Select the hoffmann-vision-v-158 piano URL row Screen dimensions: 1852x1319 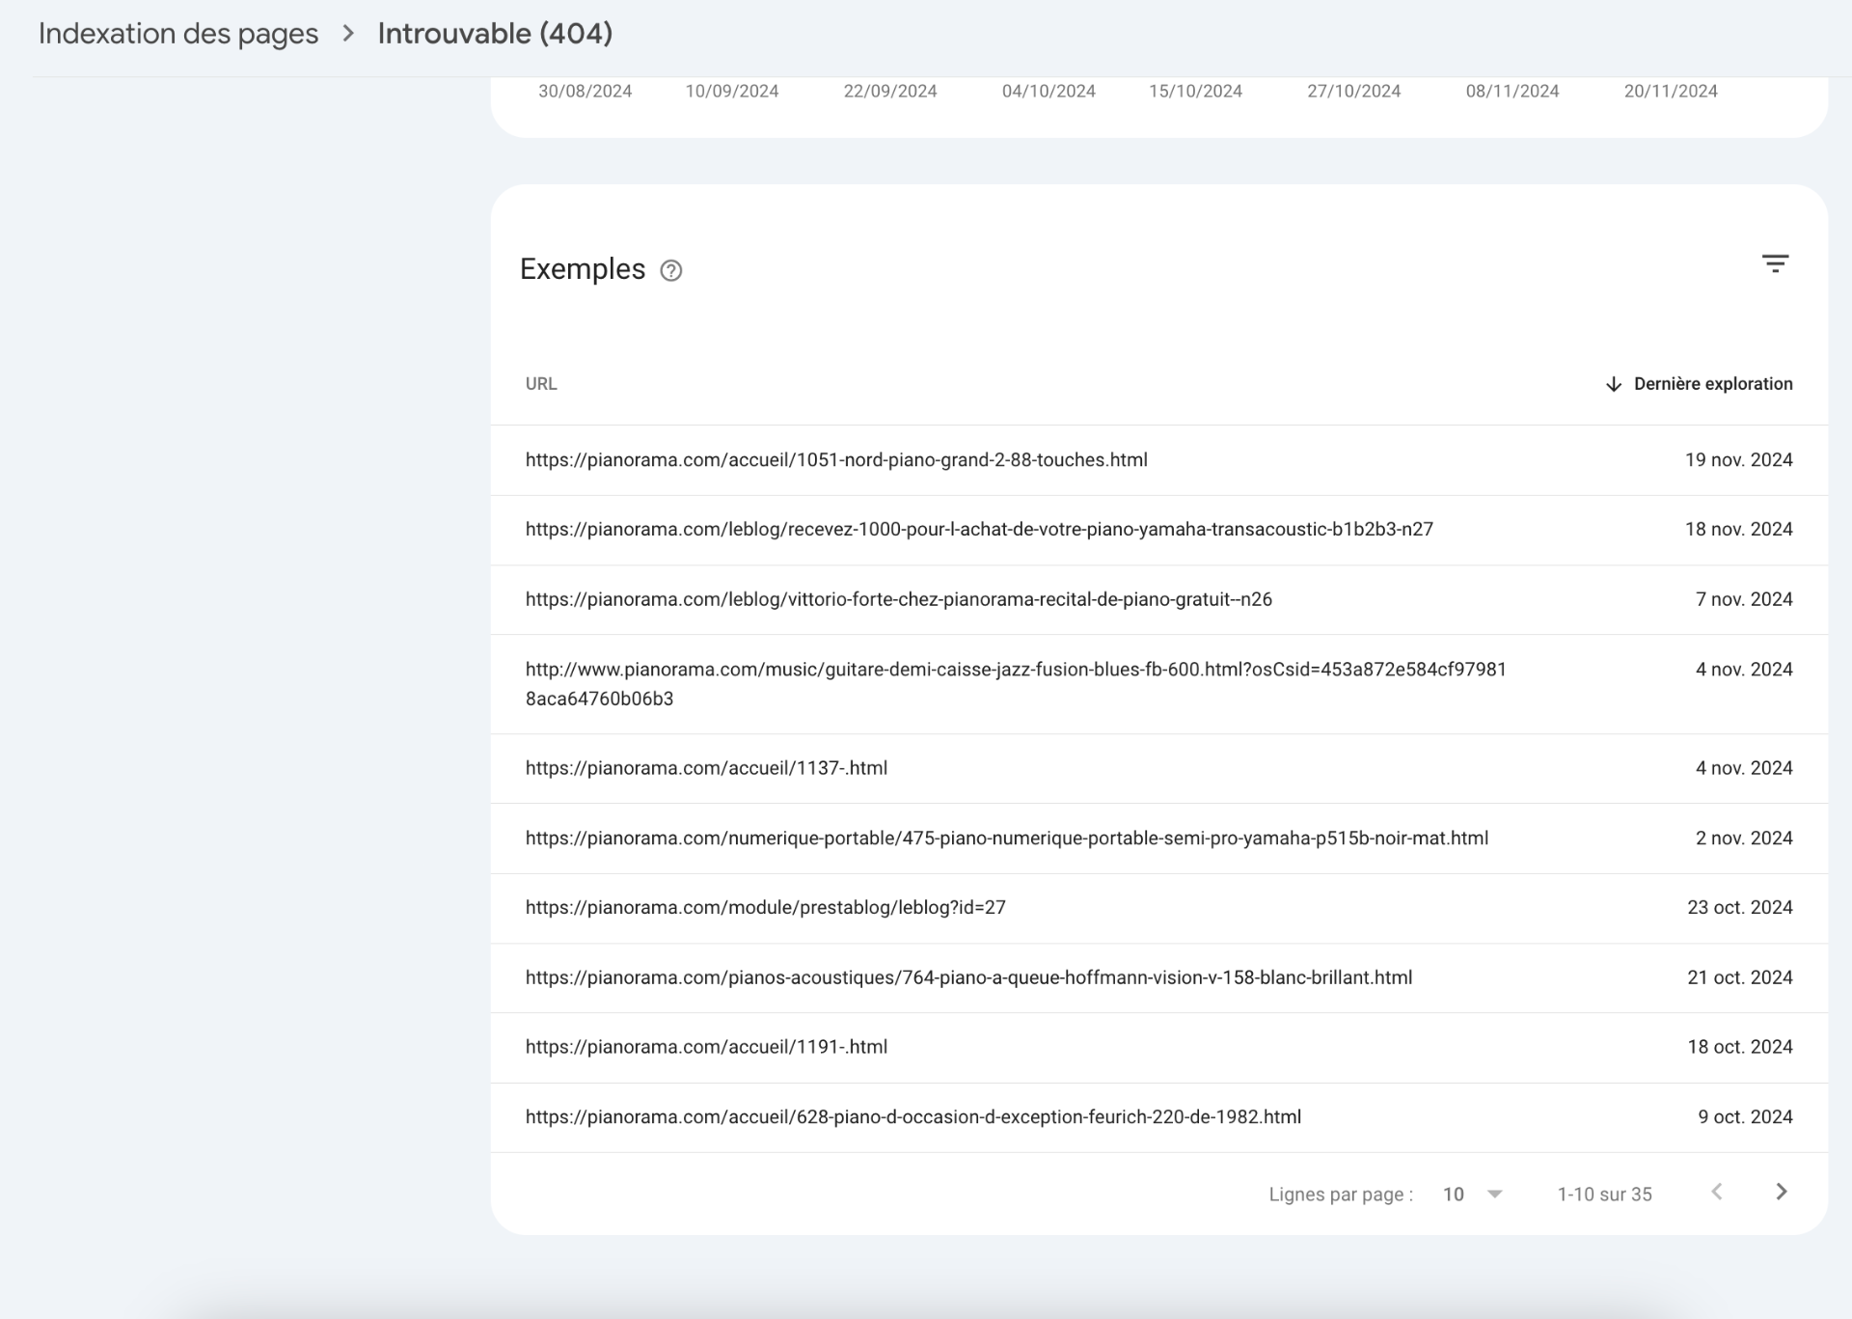968,977
